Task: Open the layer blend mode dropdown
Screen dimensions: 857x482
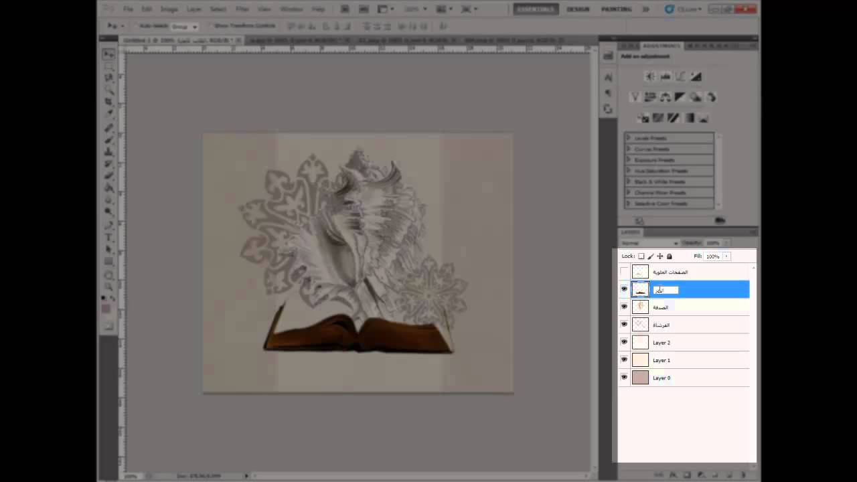Action: coord(649,243)
